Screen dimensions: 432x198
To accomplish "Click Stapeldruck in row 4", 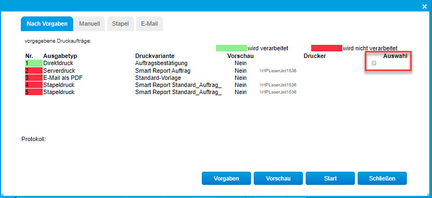I will [x=59, y=85].
